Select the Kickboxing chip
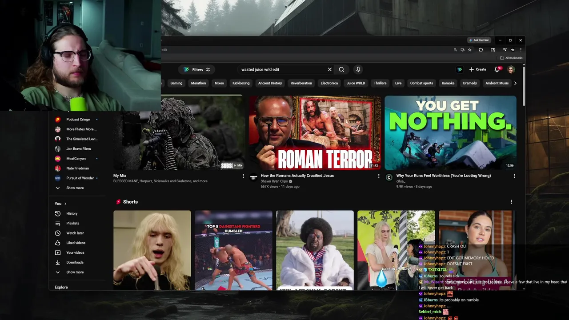569x320 pixels. coord(241,83)
